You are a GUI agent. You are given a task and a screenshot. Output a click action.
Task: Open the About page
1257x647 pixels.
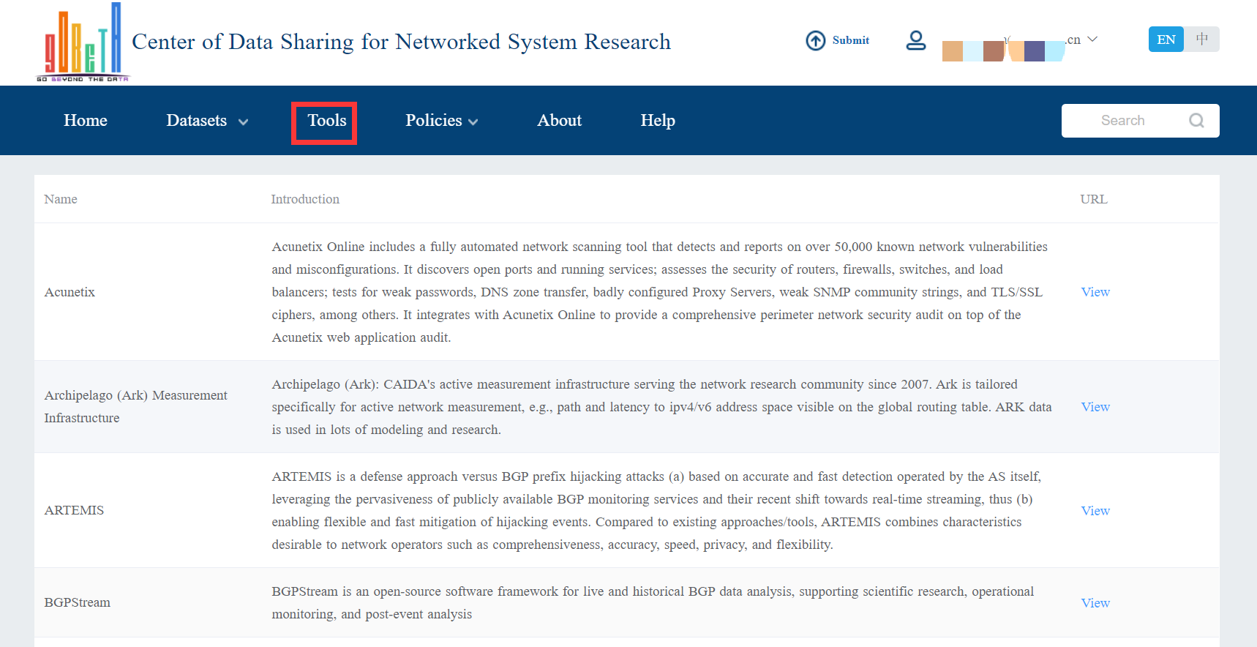tap(560, 121)
